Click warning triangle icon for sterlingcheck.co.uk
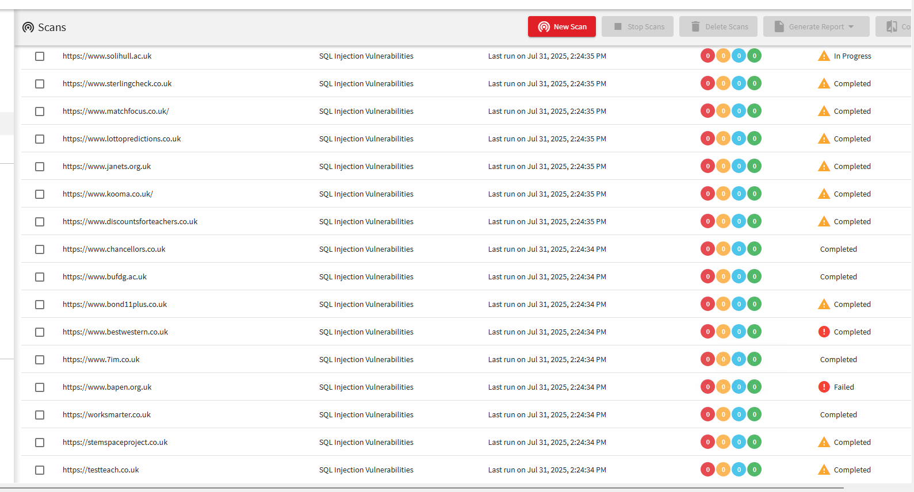Image resolution: width=914 pixels, height=492 pixels. pyautogui.click(x=824, y=83)
